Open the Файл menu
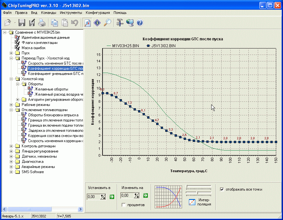This screenshot has width=283, height=220. pos(7,13)
